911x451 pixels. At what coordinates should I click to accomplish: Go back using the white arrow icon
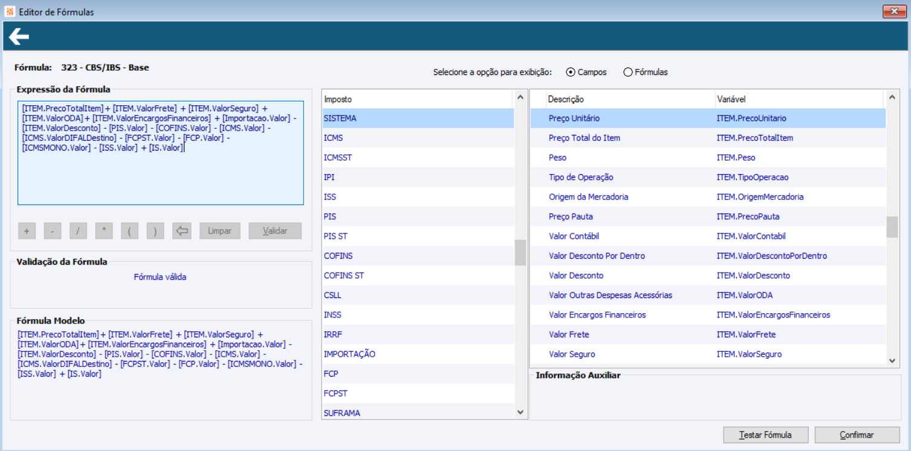[19, 37]
